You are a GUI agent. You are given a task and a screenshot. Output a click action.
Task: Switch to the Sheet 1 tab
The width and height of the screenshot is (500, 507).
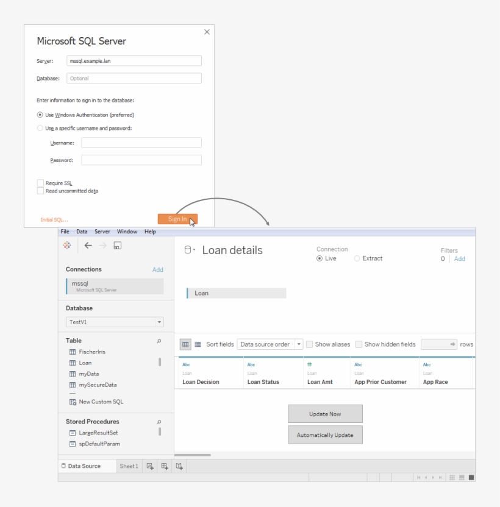click(x=129, y=466)
